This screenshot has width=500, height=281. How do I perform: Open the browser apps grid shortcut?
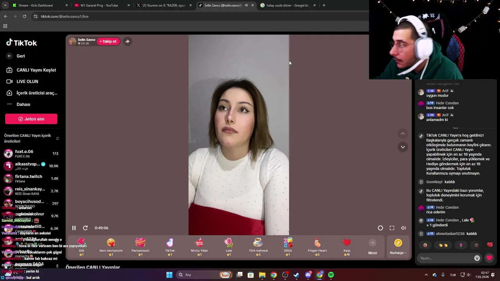pyautogui.click(x=5, y=26)
